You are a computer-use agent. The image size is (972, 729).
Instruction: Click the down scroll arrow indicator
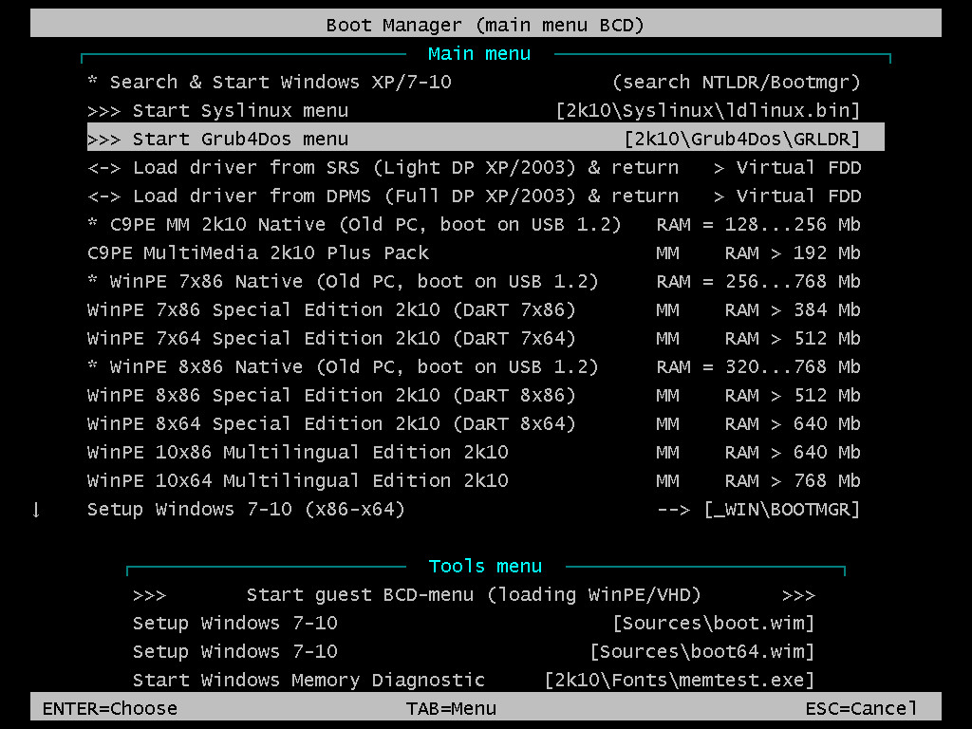pyautogui.click(x=36, y=510)
